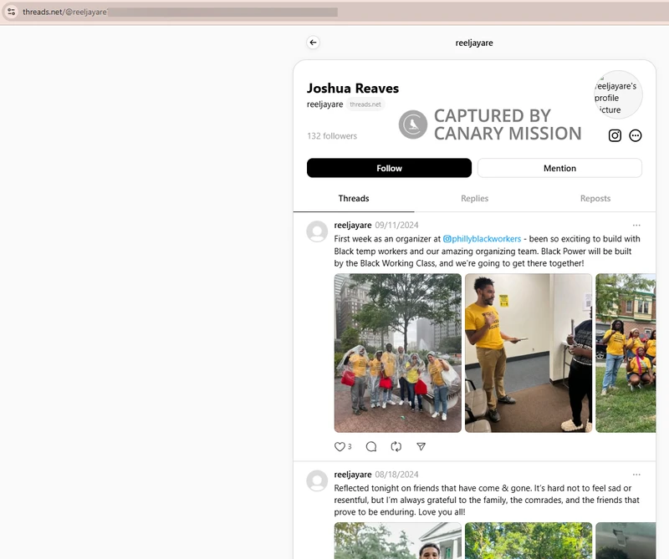Repost the 09/11/2024 thread
This screenshot has width=669, height=559.
[396, 446]
